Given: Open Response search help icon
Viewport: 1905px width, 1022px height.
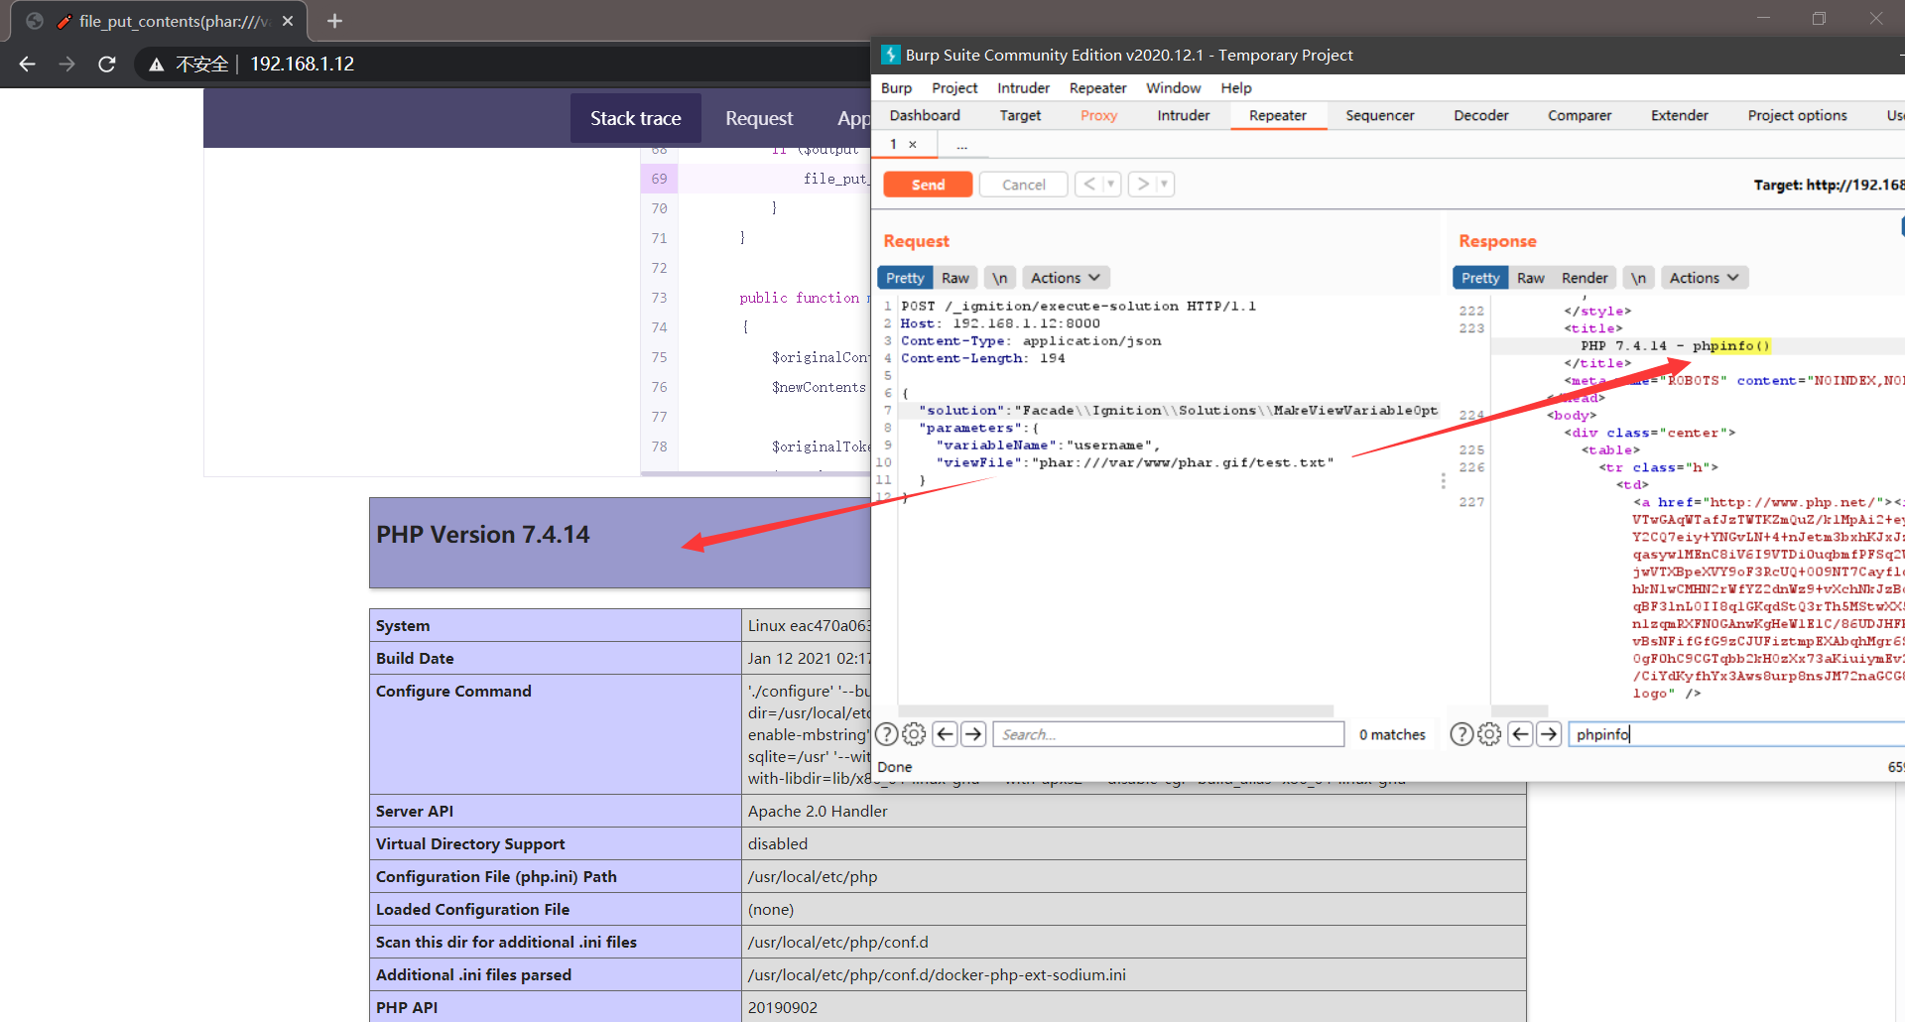Looking at the screenshot, I should pyautogui.click(x=1461, y=734).
